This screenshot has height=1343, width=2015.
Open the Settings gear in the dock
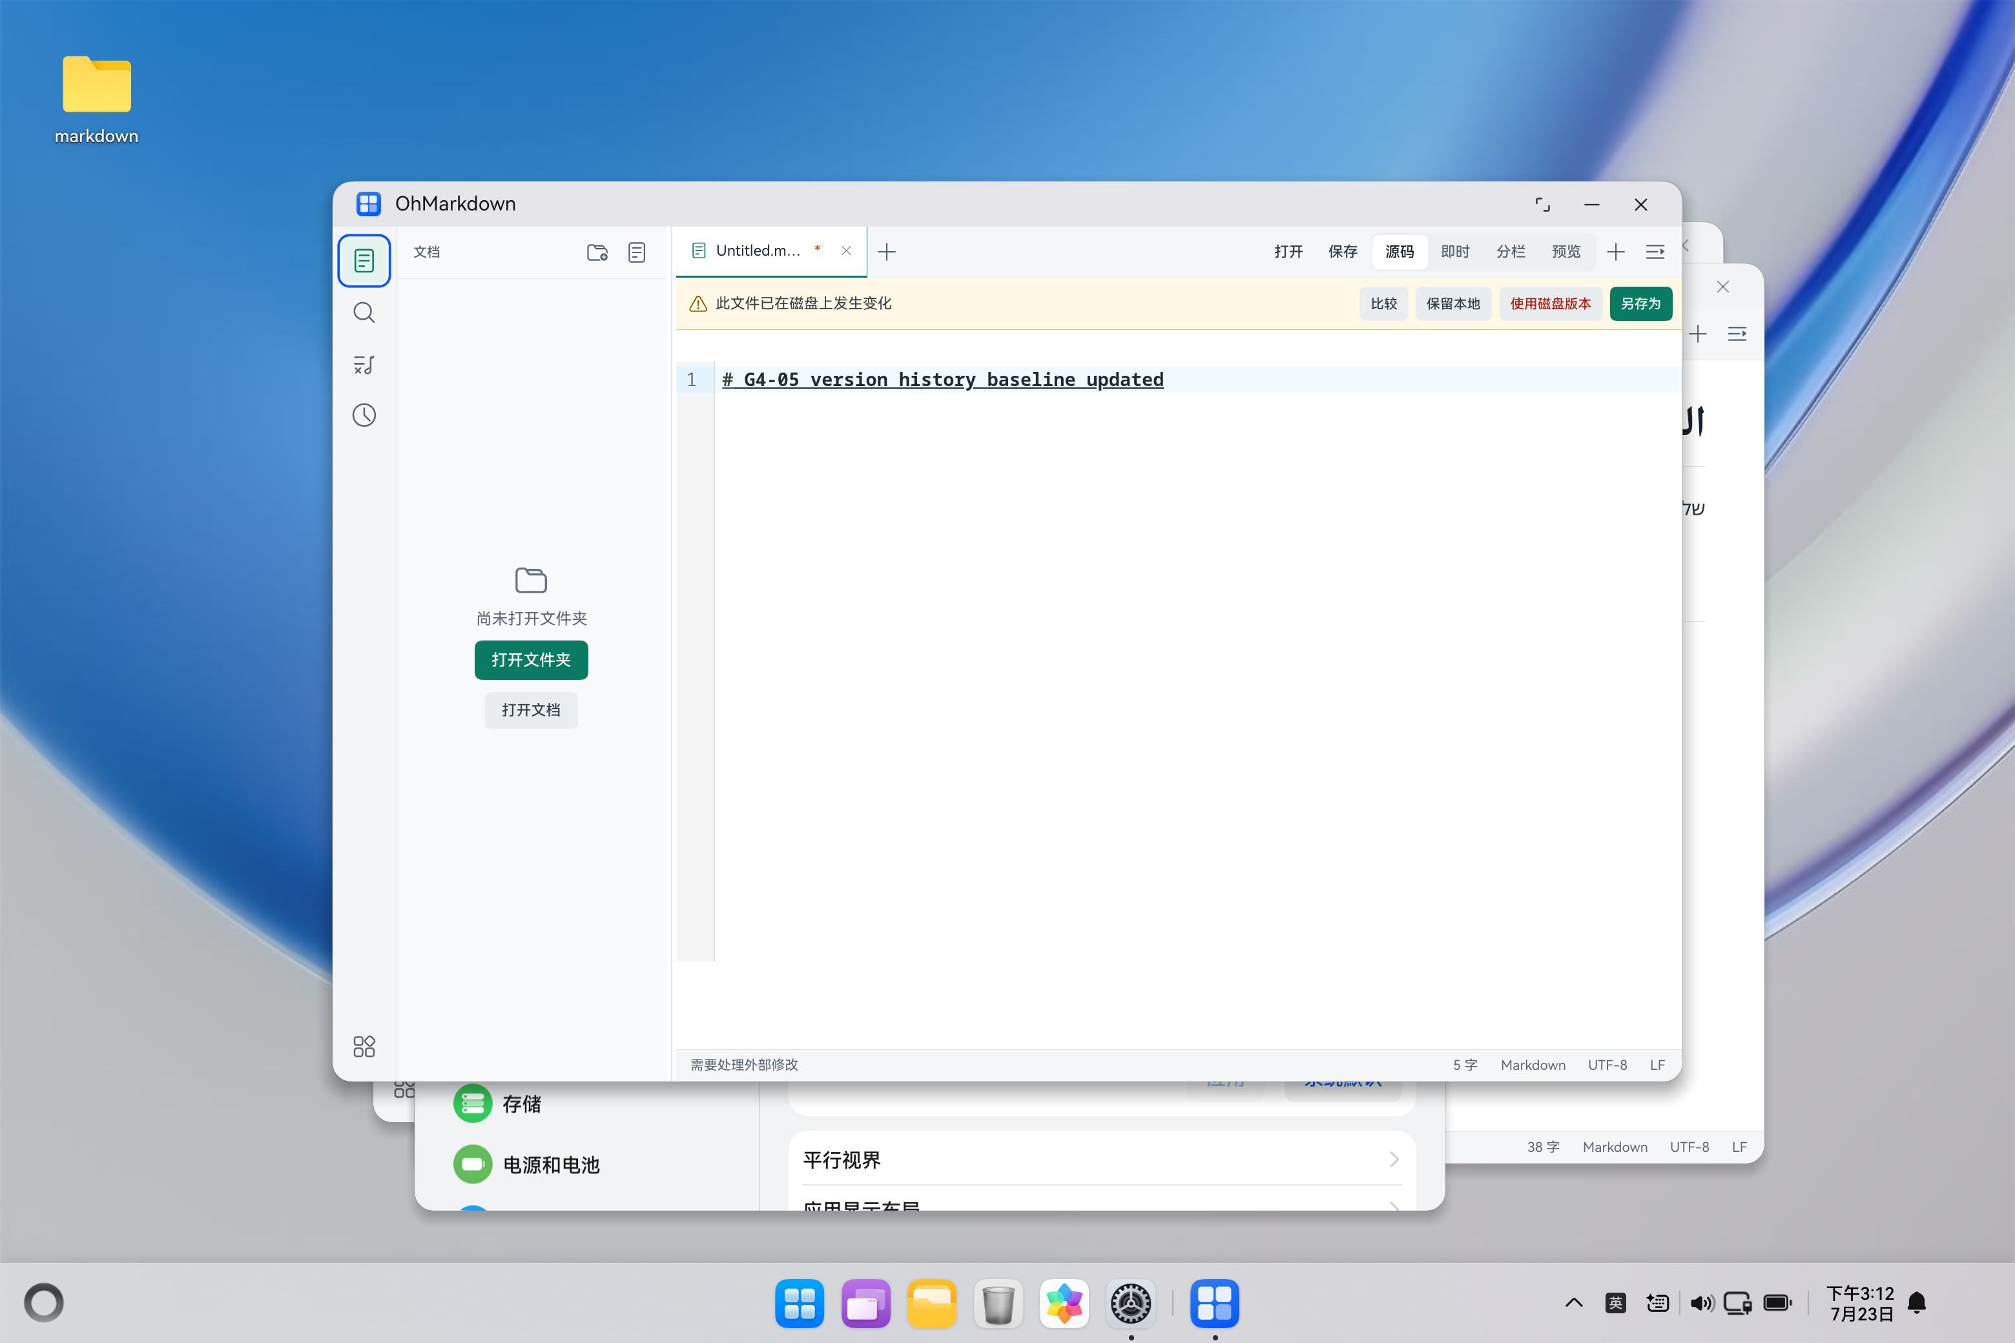pos(1131,1304)
